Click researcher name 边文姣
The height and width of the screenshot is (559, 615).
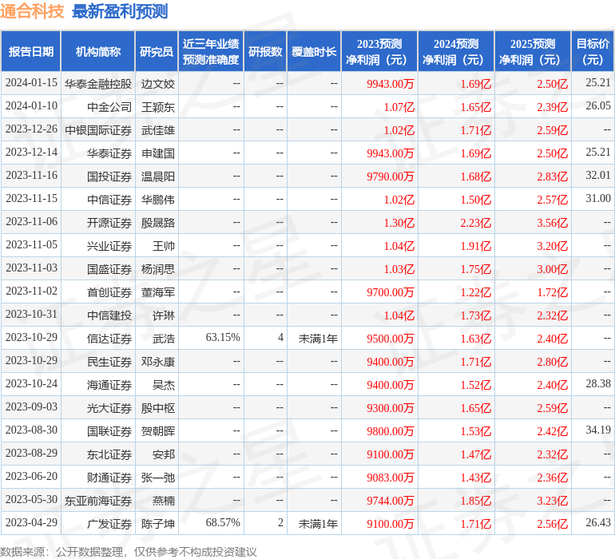[157, 84]
